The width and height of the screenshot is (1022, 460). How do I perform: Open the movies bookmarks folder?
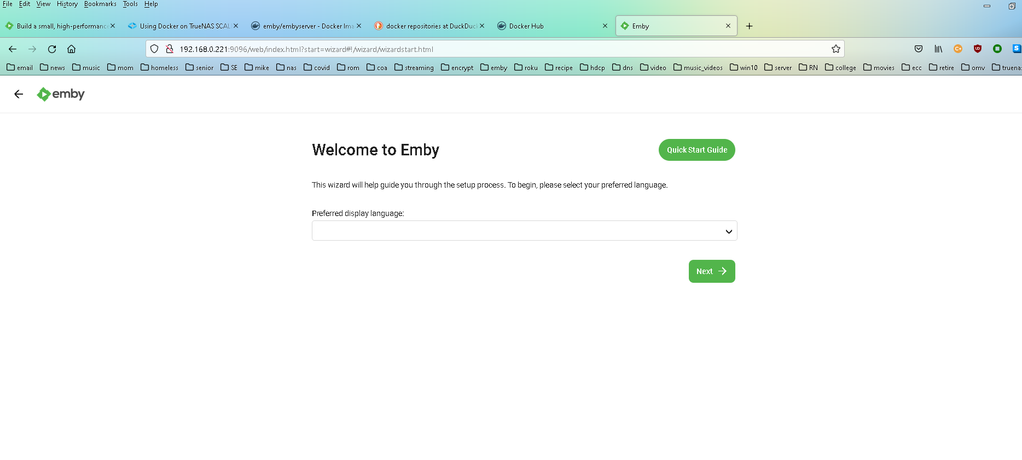pyautogui.click(x=879, y=67)
